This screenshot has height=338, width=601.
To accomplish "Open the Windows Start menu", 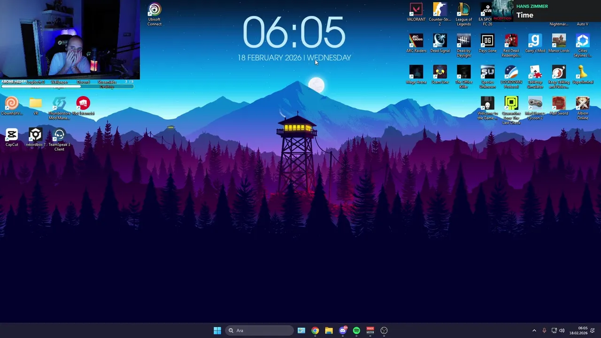I will [217, 330].
